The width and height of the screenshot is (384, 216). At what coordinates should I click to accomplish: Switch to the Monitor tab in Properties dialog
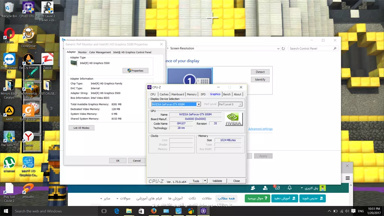(82, 52)
